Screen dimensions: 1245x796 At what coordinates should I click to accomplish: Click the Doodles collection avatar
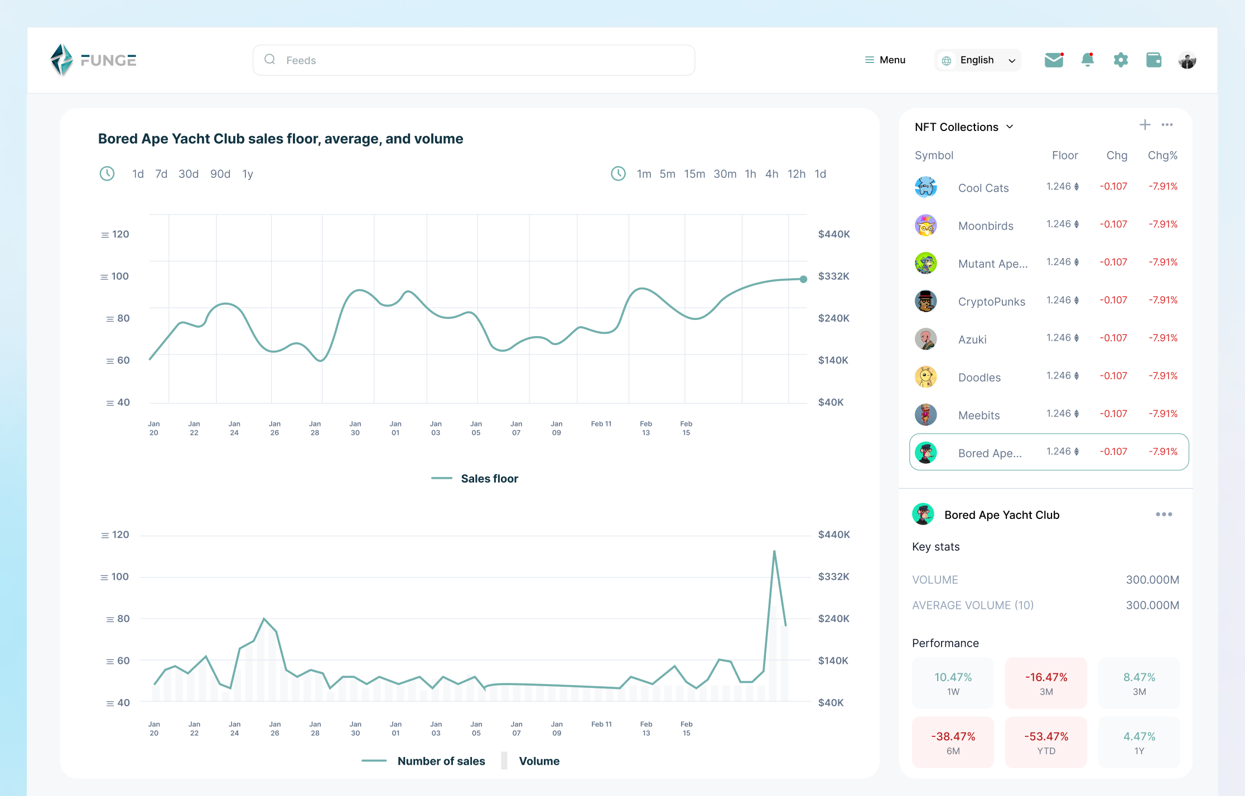coord(926,377)
